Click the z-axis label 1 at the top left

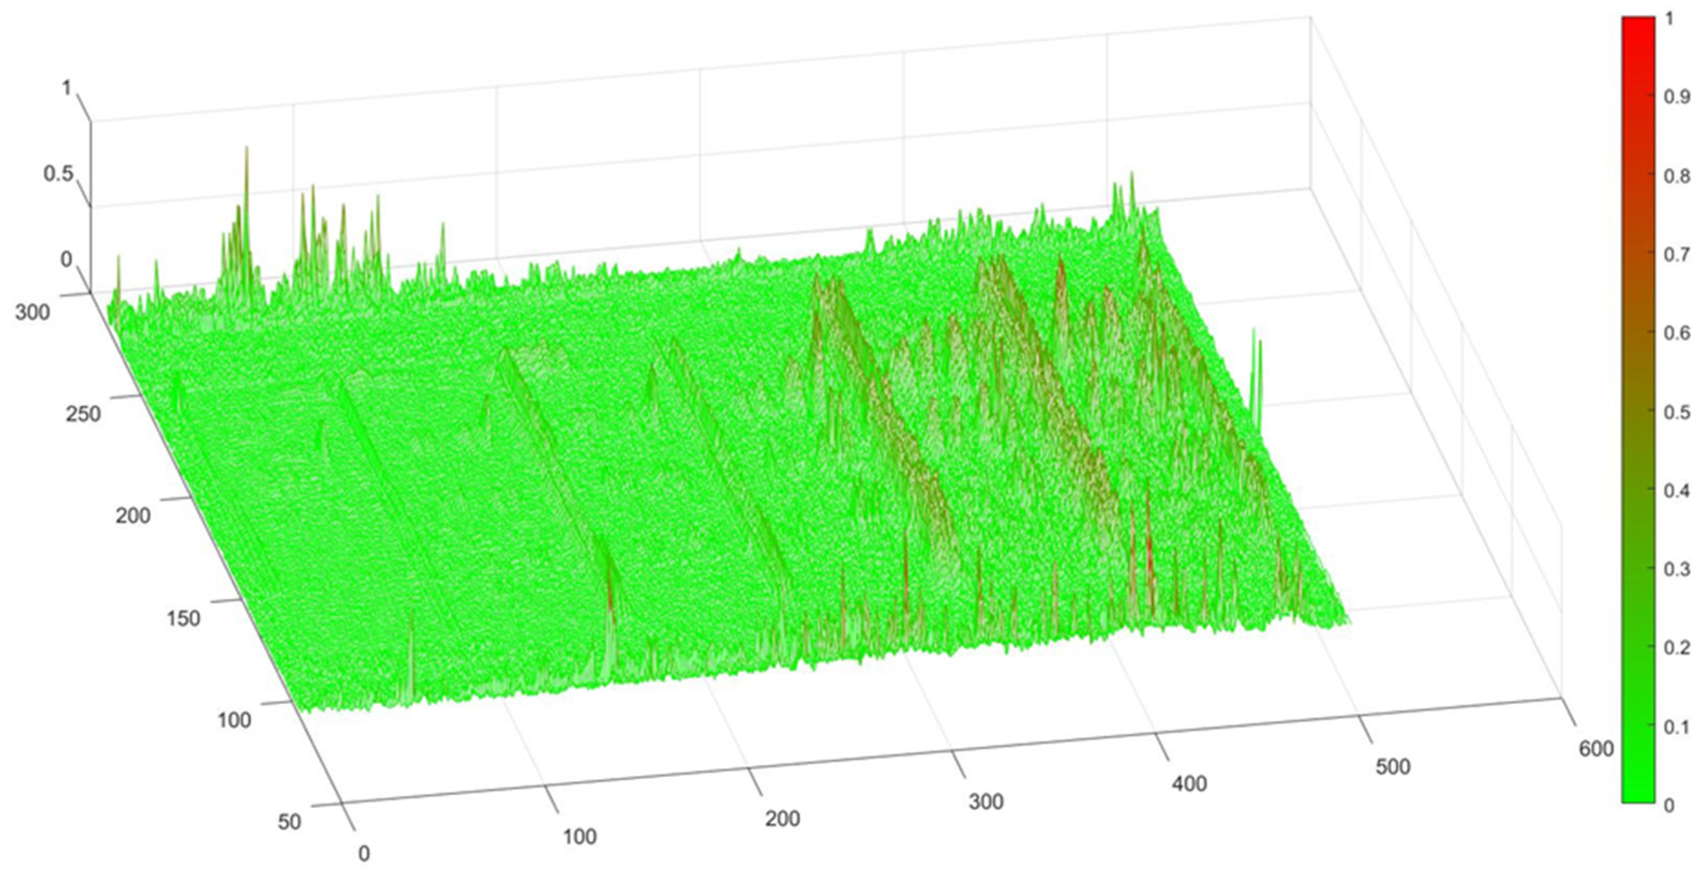tap(66, 88)
